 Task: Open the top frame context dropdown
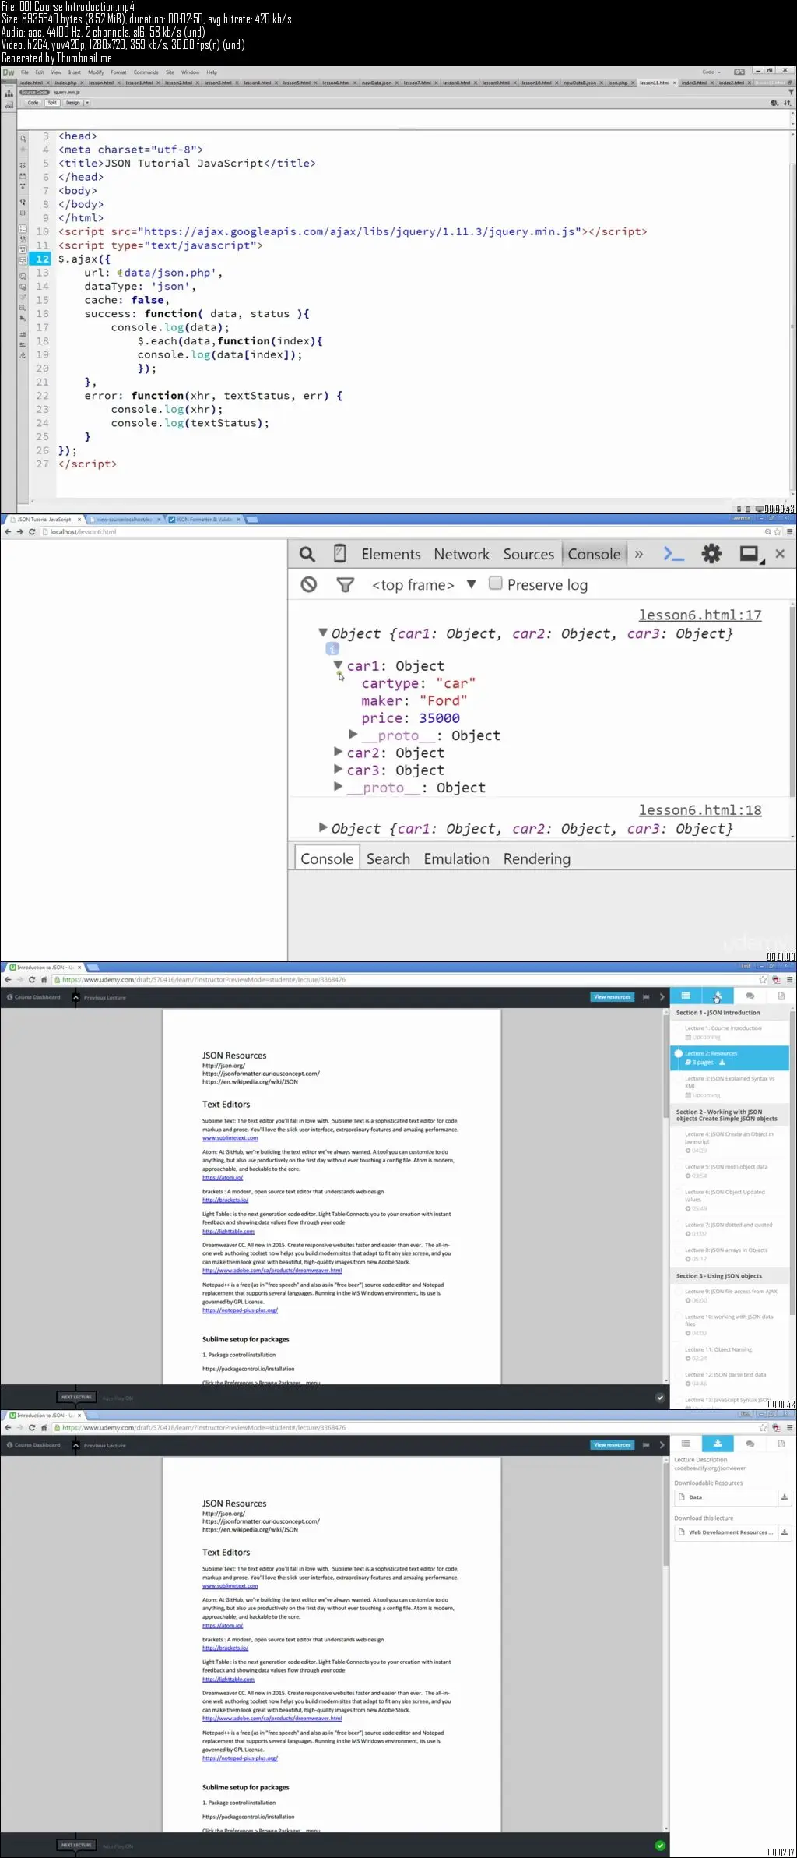[423, 585]
